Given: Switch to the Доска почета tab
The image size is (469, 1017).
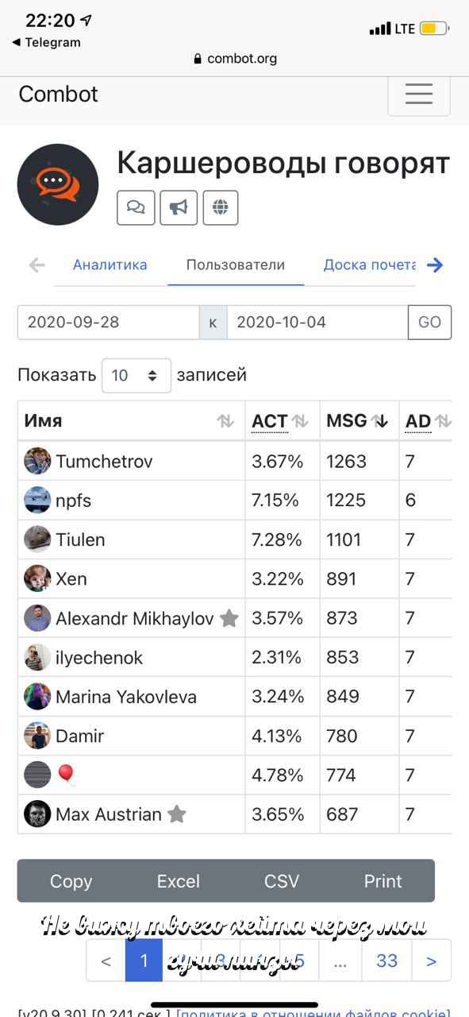Looking at the screenshot, I should tap(370, 265).
